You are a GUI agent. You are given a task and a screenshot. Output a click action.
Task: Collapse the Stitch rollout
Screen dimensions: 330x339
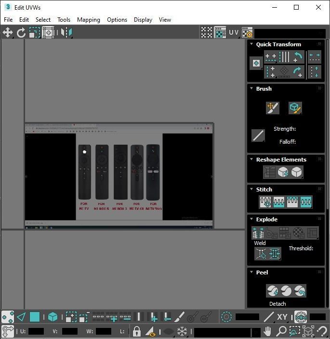tap(251, 189)
